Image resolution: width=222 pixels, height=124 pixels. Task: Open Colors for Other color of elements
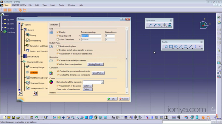click(87, 90)
